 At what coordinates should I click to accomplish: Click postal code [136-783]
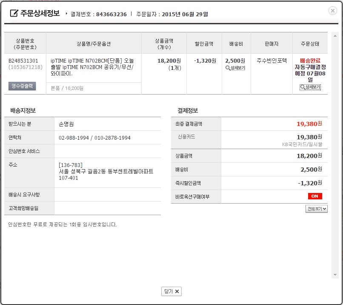click(x=71, y=165)
